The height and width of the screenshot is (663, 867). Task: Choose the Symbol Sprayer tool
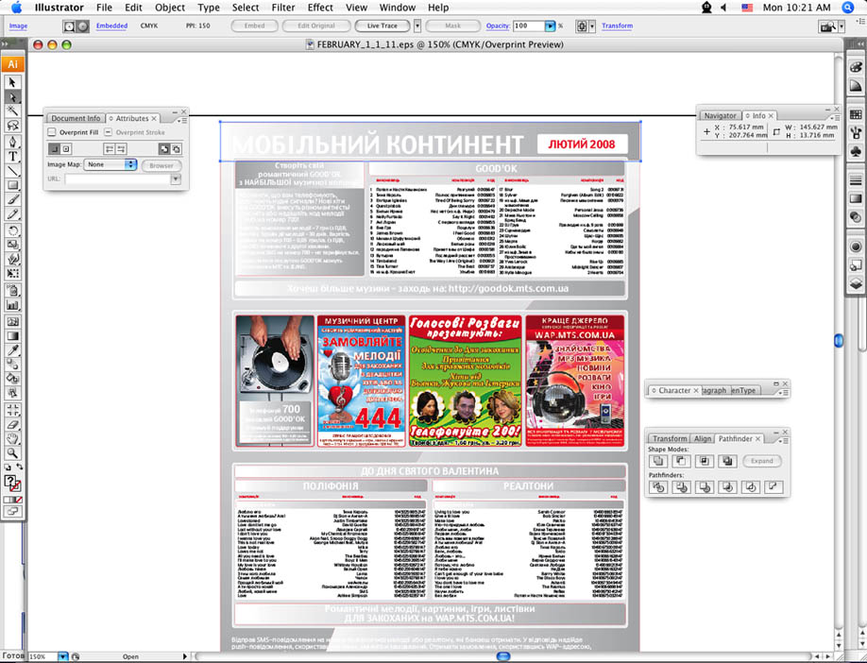pyautogui.click(x=12, y=290)
